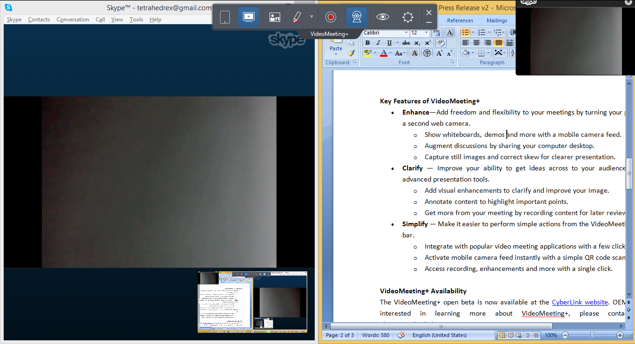Click Page: 2 of 3 in status bar

340,335
